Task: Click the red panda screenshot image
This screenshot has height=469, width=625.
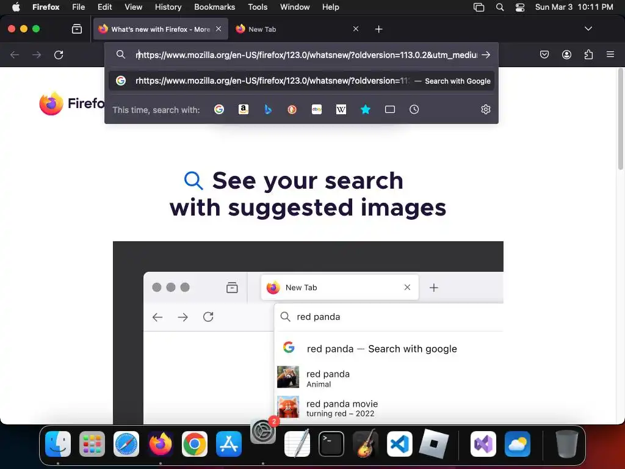Action: click(x=308, y=333)
